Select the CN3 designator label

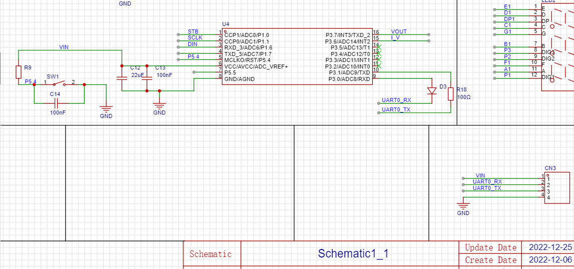point(550,168)
